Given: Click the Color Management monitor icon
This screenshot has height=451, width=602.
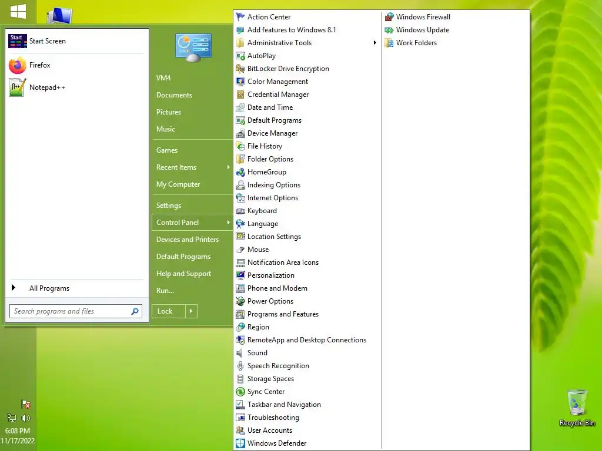Looking at the screenshot, I should click(x=240, y=81).
